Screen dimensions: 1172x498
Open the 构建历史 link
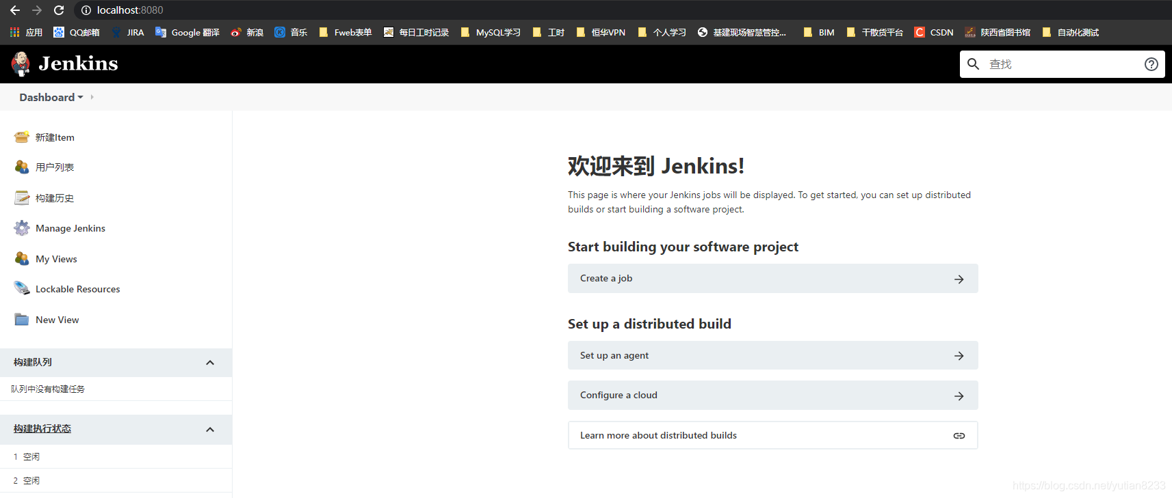pyautogui.click(x=55, y=198)
